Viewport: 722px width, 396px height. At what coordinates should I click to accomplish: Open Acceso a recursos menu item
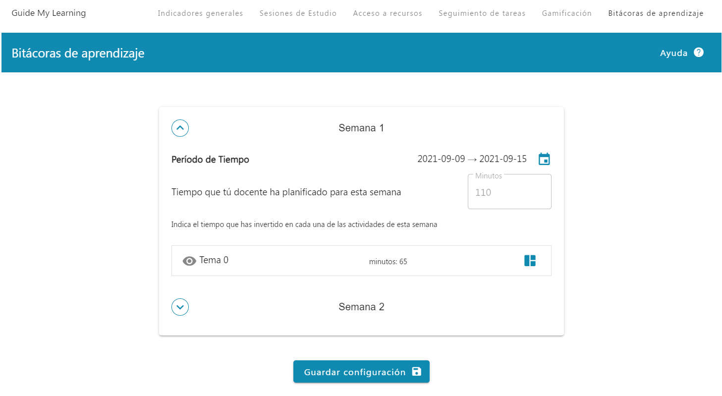(x=388, y=13)
